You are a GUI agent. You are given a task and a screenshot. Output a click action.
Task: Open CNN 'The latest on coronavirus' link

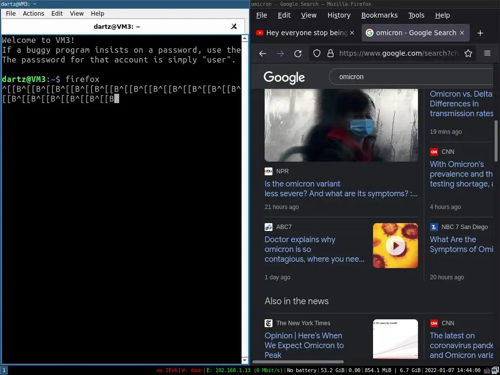(461, 345)
